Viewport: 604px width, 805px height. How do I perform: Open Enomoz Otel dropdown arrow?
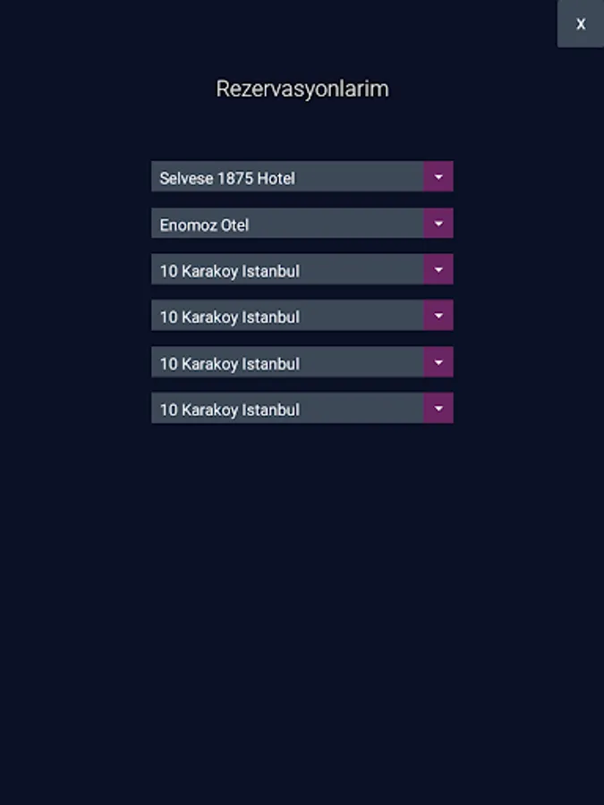[x=438, y=224]
